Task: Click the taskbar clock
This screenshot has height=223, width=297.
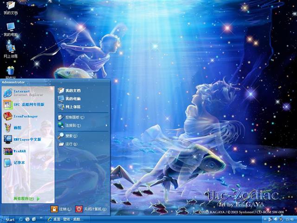Action: tap(290, 220)
